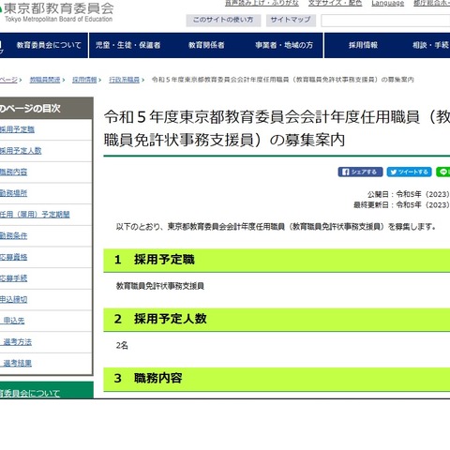This screenshot has width=450, height=450.
Task: Open 教育委員会について navigation menu
Action: 49,45
